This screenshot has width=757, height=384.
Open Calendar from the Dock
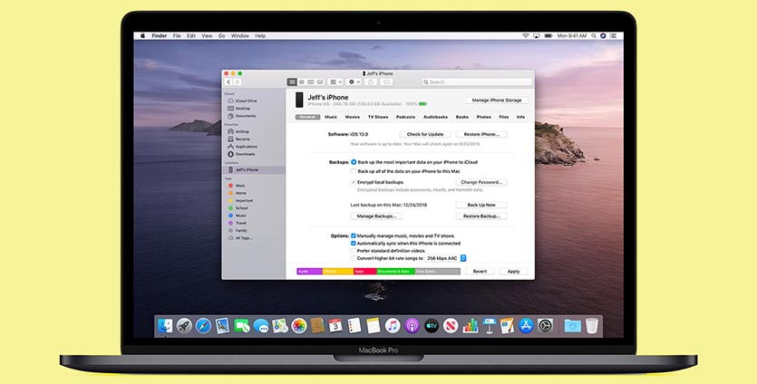pyautogui.click(x=335, y=326)
